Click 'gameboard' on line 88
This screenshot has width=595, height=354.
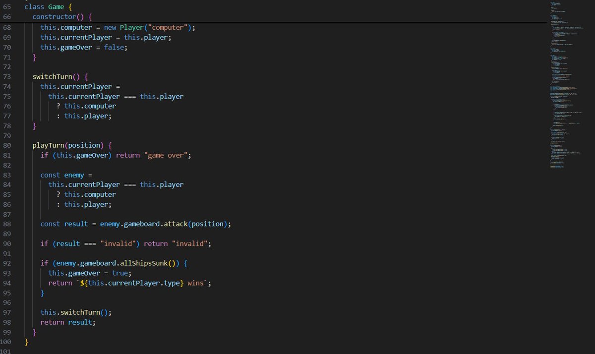click(x=142, y=224)
